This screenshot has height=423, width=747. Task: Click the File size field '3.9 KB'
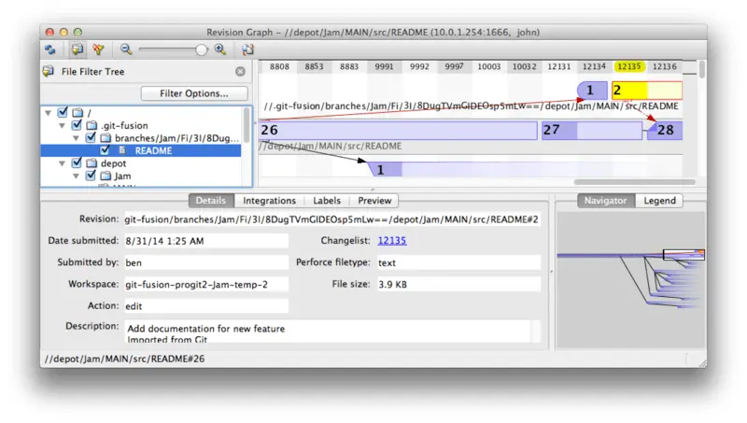pyautogui.click(x=458, y=285)
